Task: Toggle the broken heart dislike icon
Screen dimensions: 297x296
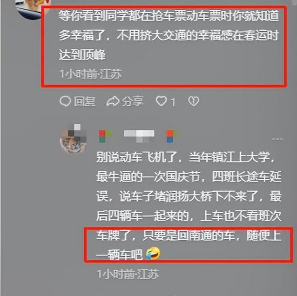Action: tap(193, 101)
